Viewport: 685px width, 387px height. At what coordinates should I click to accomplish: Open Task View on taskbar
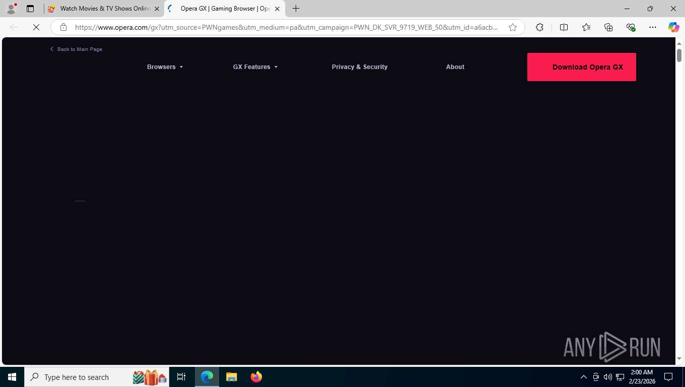point(181,377)
